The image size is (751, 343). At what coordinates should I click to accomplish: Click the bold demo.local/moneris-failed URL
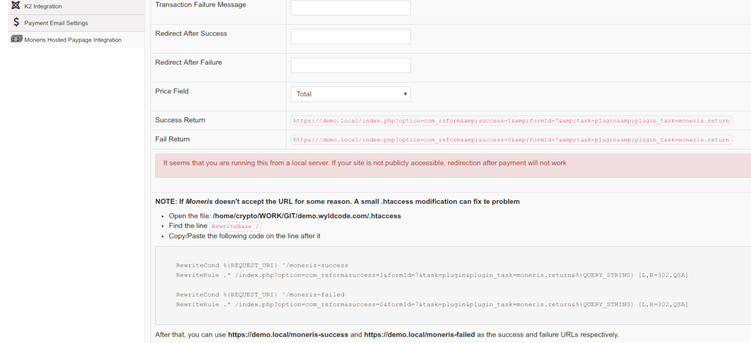click(419, 335)
